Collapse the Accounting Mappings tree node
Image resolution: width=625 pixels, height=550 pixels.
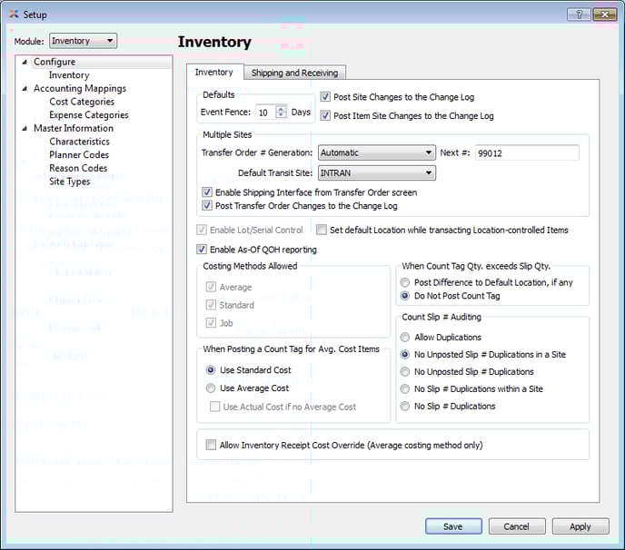(x=25, y=89)
